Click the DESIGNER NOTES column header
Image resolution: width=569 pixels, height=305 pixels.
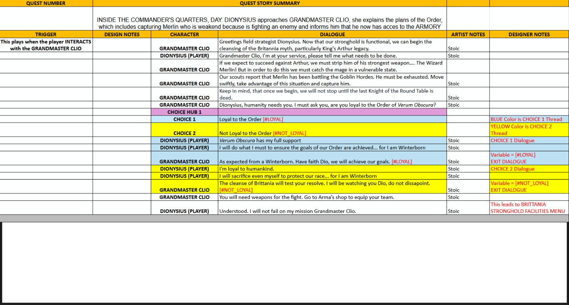(529, 35)
